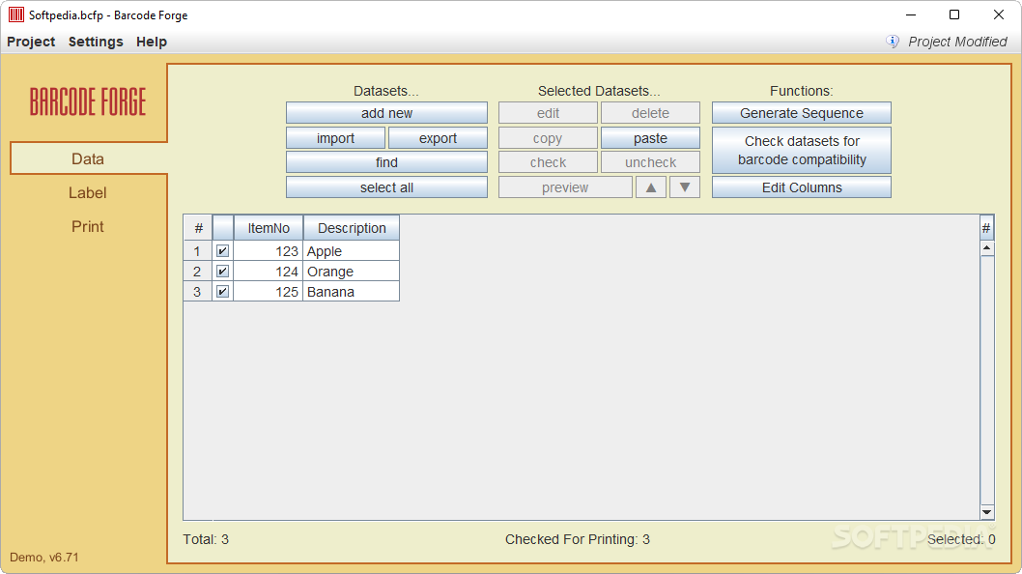Click Check datasets for barcode compatibility
Viewport: 1022px width, 574px height.
pos(802,150)
